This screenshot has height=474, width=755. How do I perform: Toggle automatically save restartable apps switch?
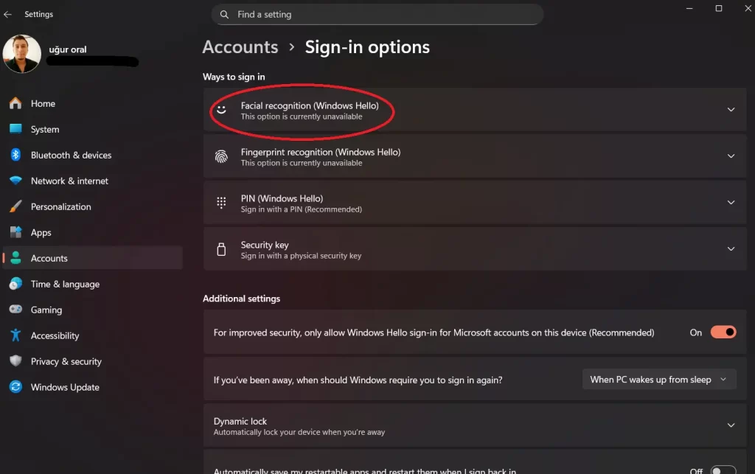tap(723, 470)
